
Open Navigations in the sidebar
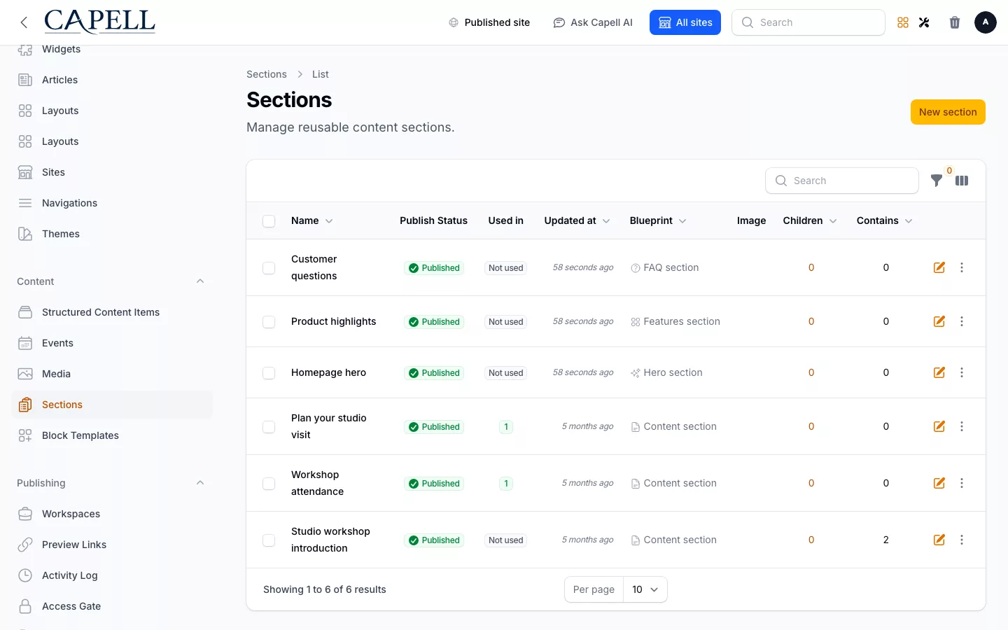tap(112, 203)
